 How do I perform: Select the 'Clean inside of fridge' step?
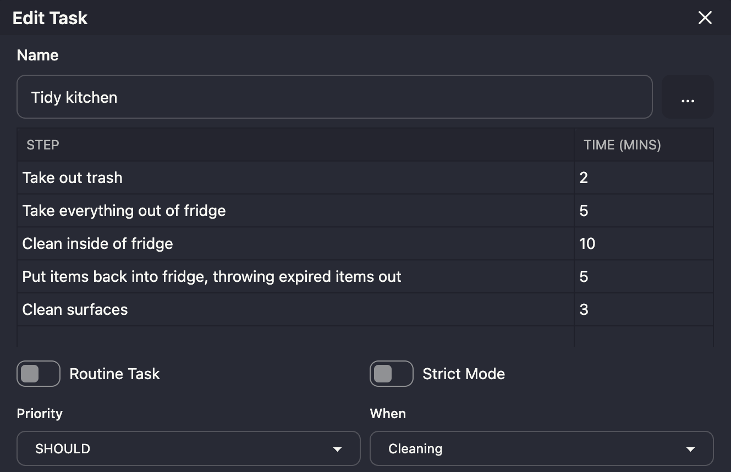point(295,243)
